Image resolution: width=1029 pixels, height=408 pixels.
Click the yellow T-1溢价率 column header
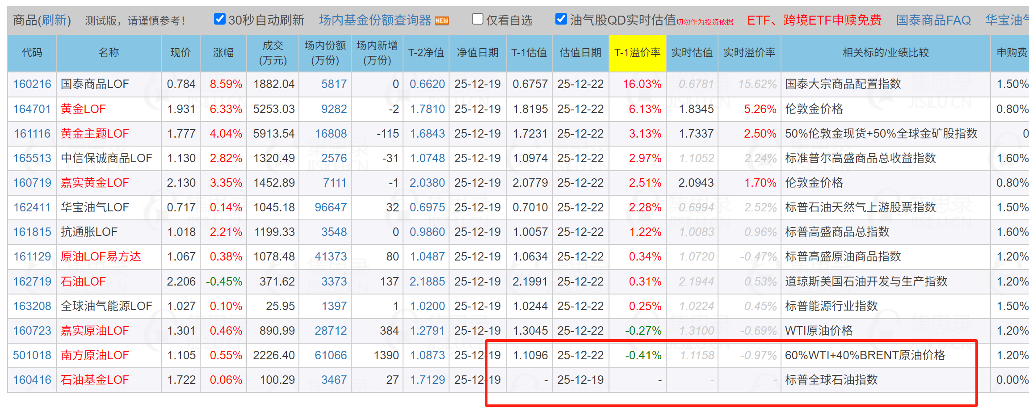[x=637, y=53]
